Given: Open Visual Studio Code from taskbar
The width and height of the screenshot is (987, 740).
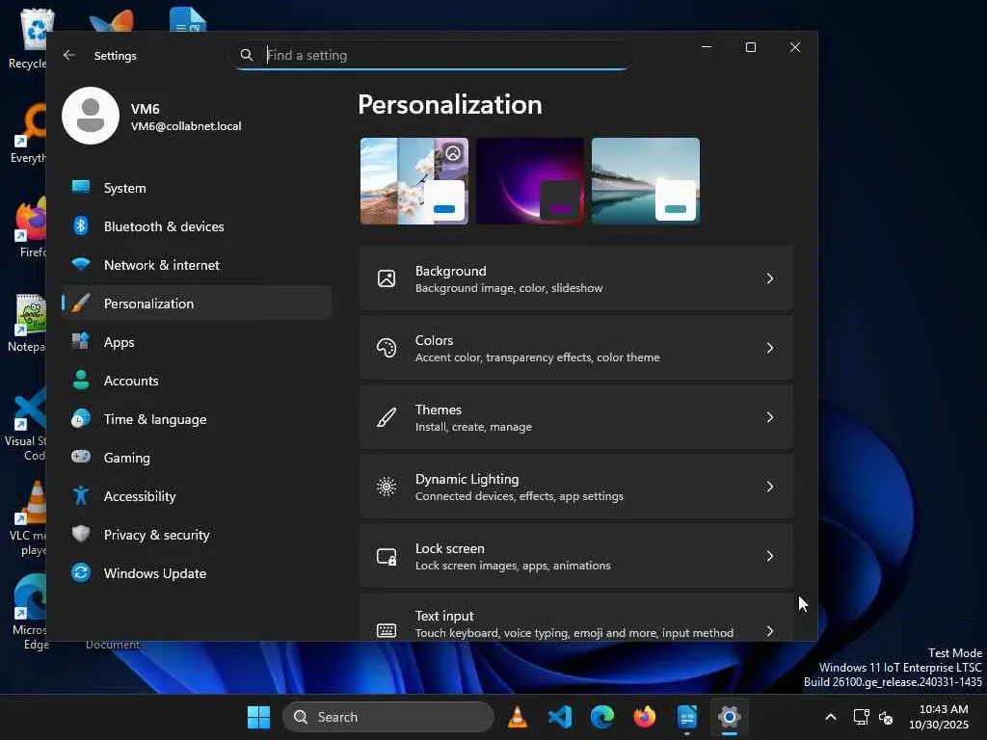Looking at the screenshot, I should (560, 717).
